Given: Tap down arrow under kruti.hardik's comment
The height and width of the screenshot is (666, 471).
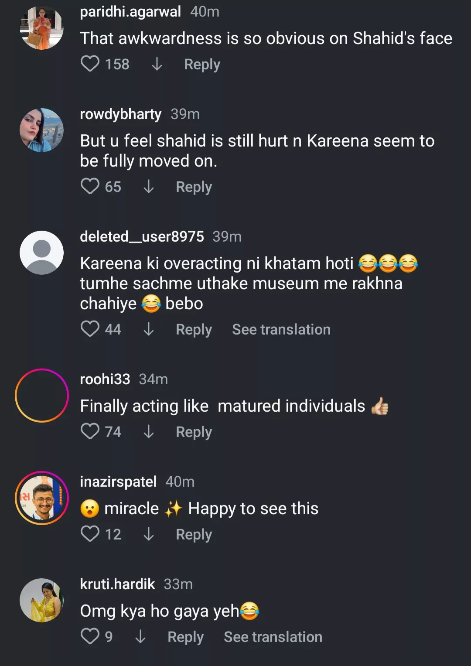Looking at the screenshot, I should pyautogui.click(x=140, y=637).
